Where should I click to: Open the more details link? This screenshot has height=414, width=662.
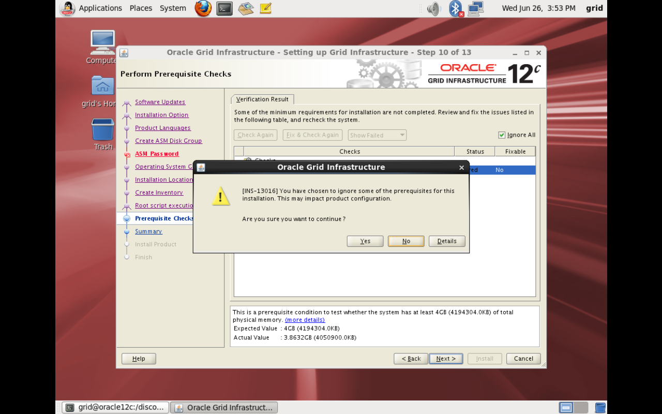305,320
